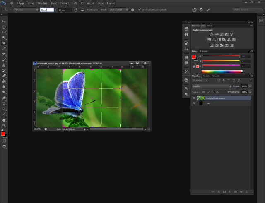
Task: Switch to the Style tab
Action: (210, 26)
